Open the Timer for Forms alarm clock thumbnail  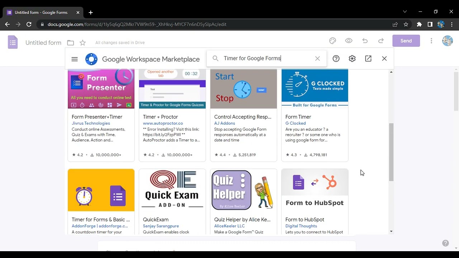(101, 190)
